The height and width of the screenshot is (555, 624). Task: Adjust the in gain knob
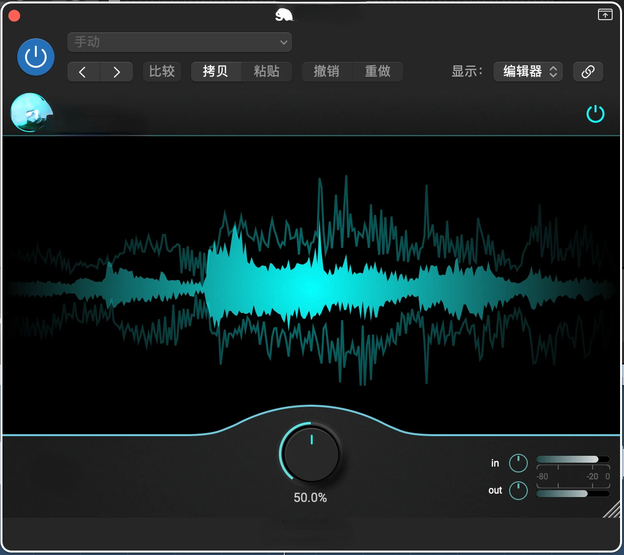point(518,463)
